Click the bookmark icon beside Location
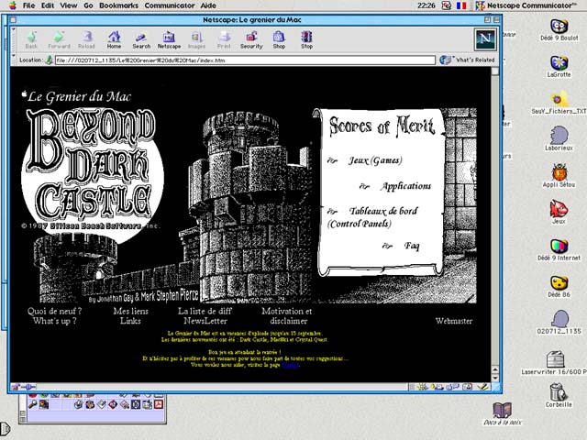This screenshot has width=587, height=440. (x=49, y=60)
